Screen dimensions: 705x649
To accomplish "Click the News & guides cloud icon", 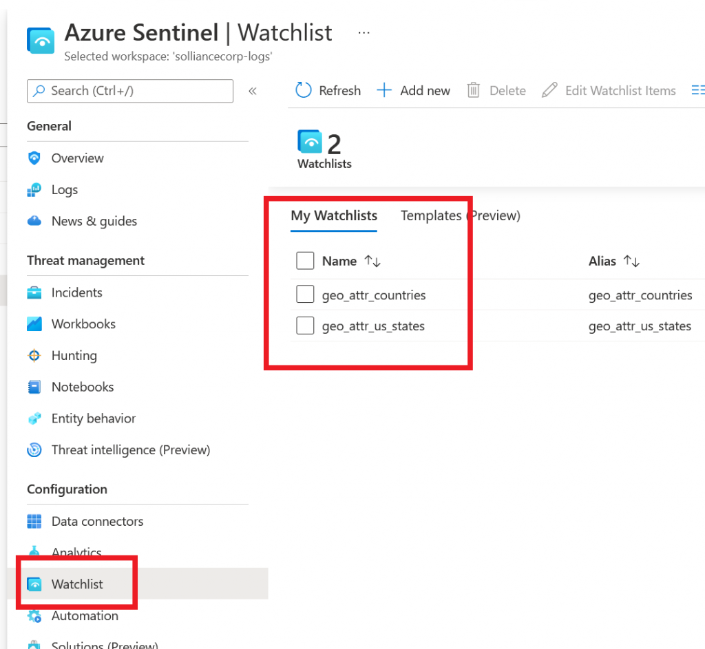I will click(x=34, y=221).
